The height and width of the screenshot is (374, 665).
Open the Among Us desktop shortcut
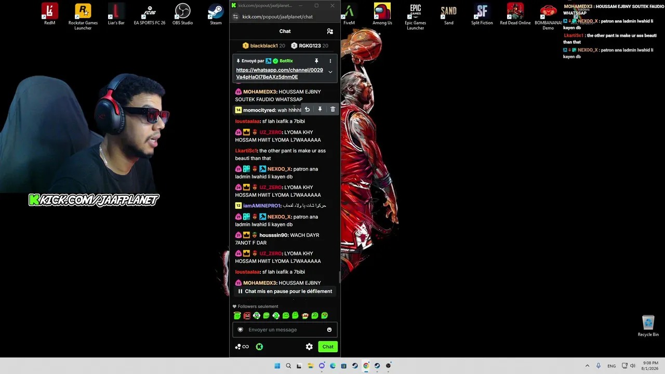pos(382,14)
